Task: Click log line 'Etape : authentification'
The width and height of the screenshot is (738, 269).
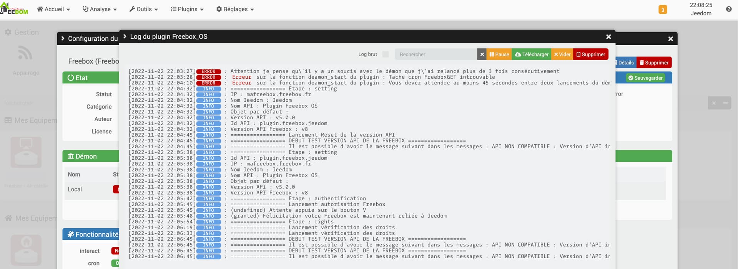Action: point(298,198)
